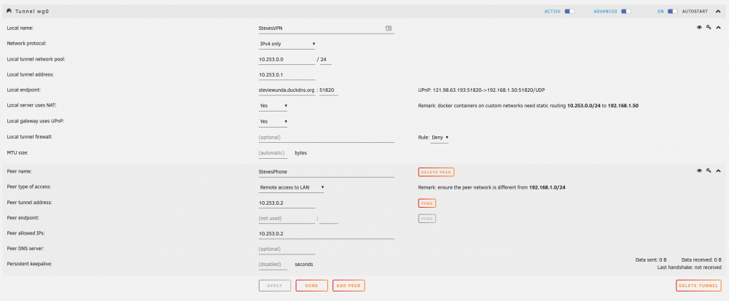Screen dimensions: 729x301
Task: Click the eye icon in Peer name row
Action: (x=699, y=171)
